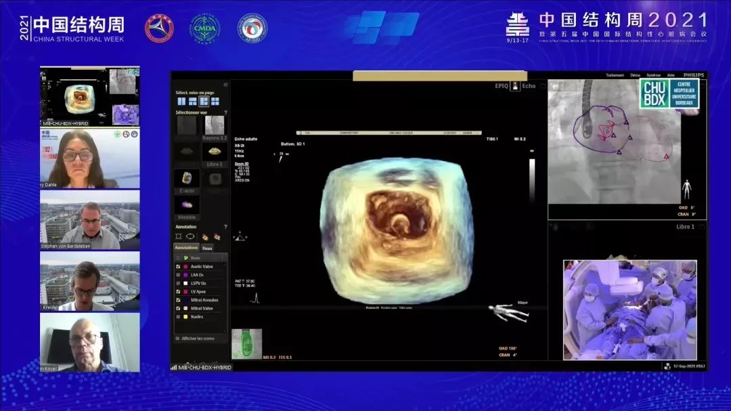This screenshot has height=411, width=731.
Task: Click the green probe indicator icon
Action: coord(246,343)
